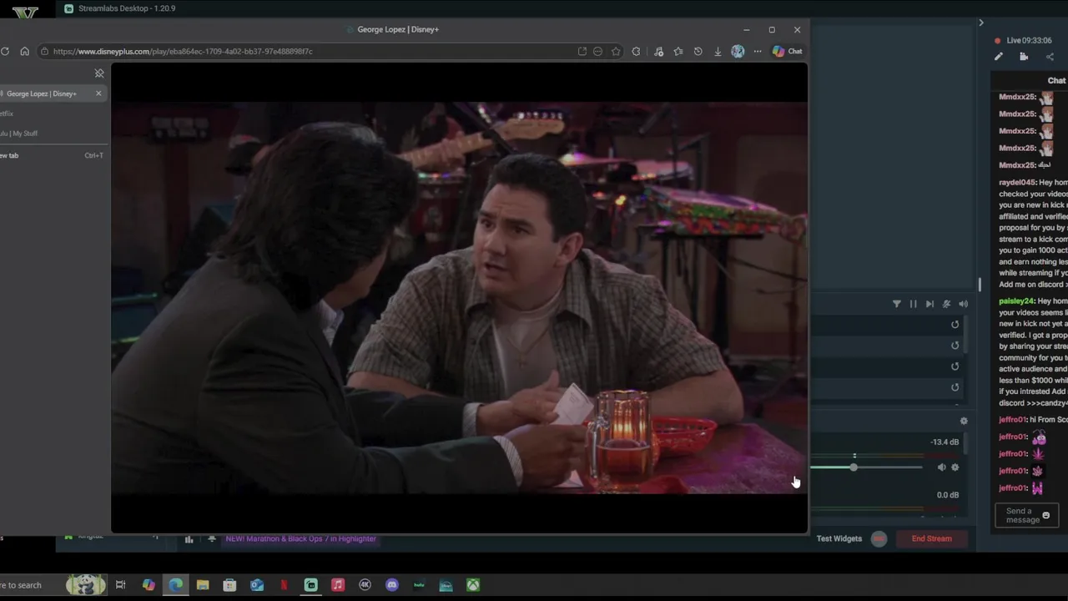Open Copilot from the taskbar
Viewport: 1068px width, 601px height.
149,585
